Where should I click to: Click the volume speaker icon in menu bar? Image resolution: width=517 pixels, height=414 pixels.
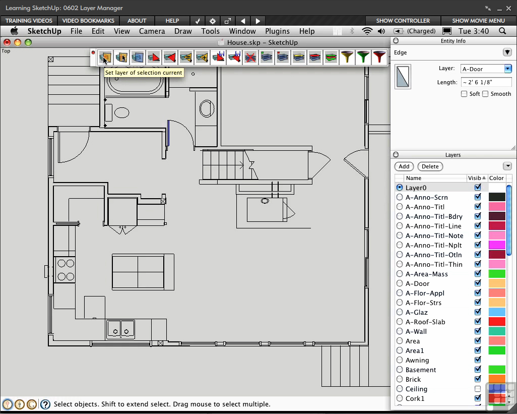click(x=381, y=31)
